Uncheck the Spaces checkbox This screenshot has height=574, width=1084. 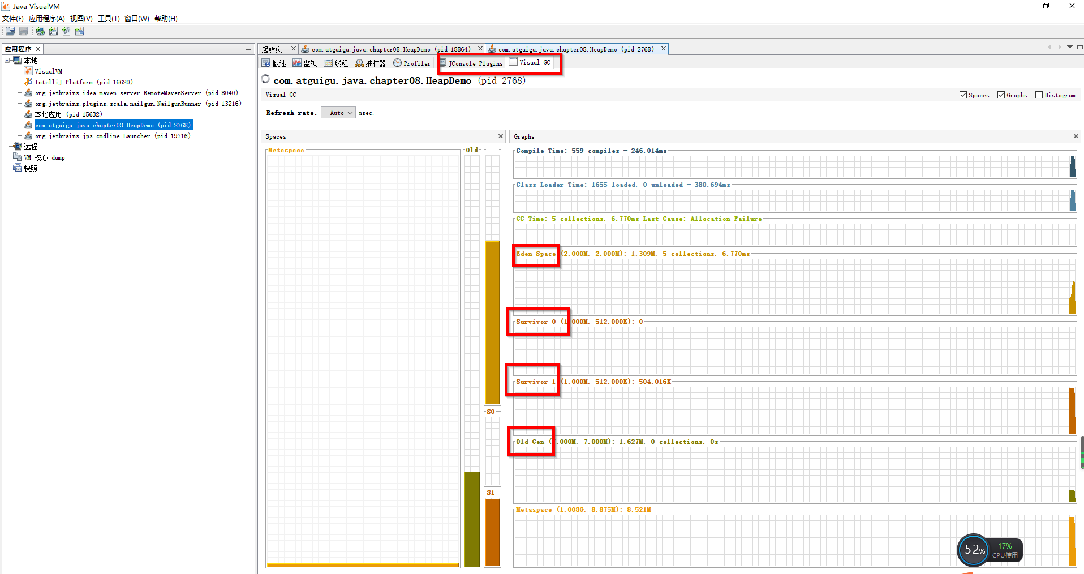pyautogui.click(x=963, y=95)
